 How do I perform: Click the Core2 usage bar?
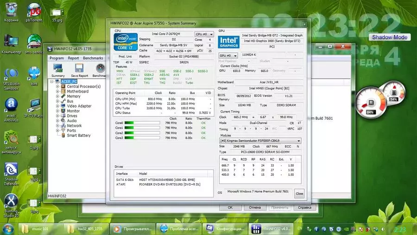[142, 133]
